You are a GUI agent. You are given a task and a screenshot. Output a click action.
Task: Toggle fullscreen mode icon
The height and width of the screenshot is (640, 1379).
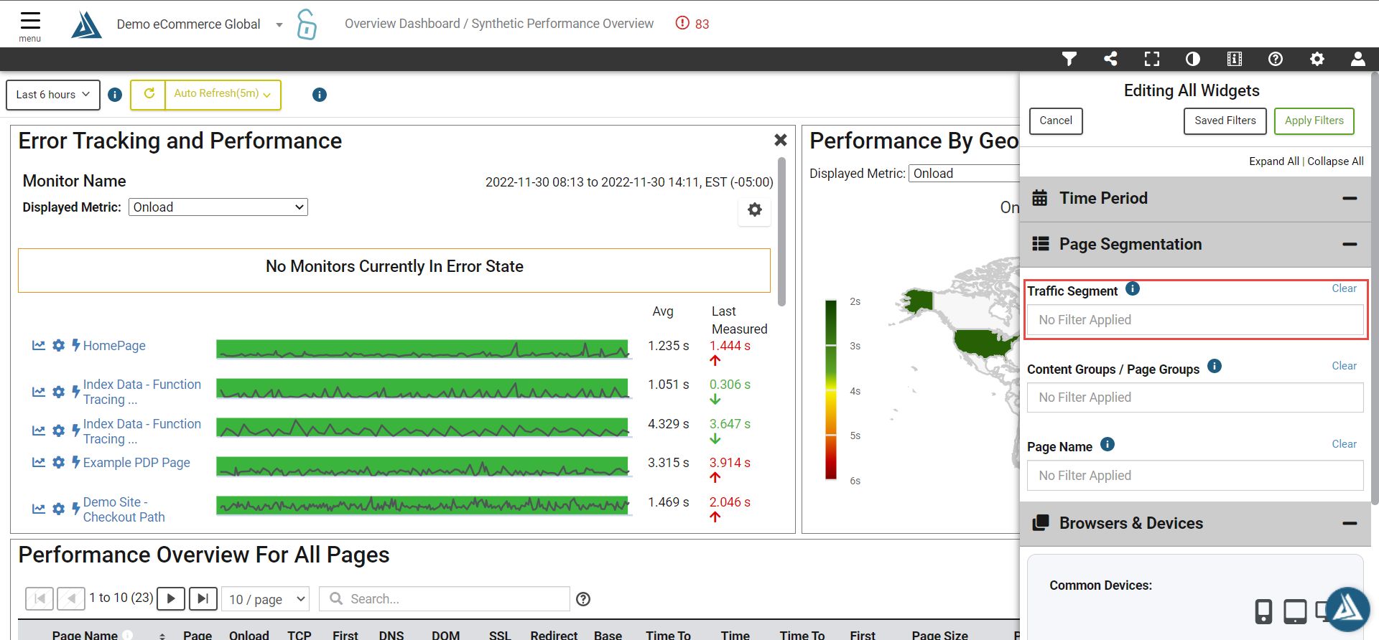pos(1152,59)
